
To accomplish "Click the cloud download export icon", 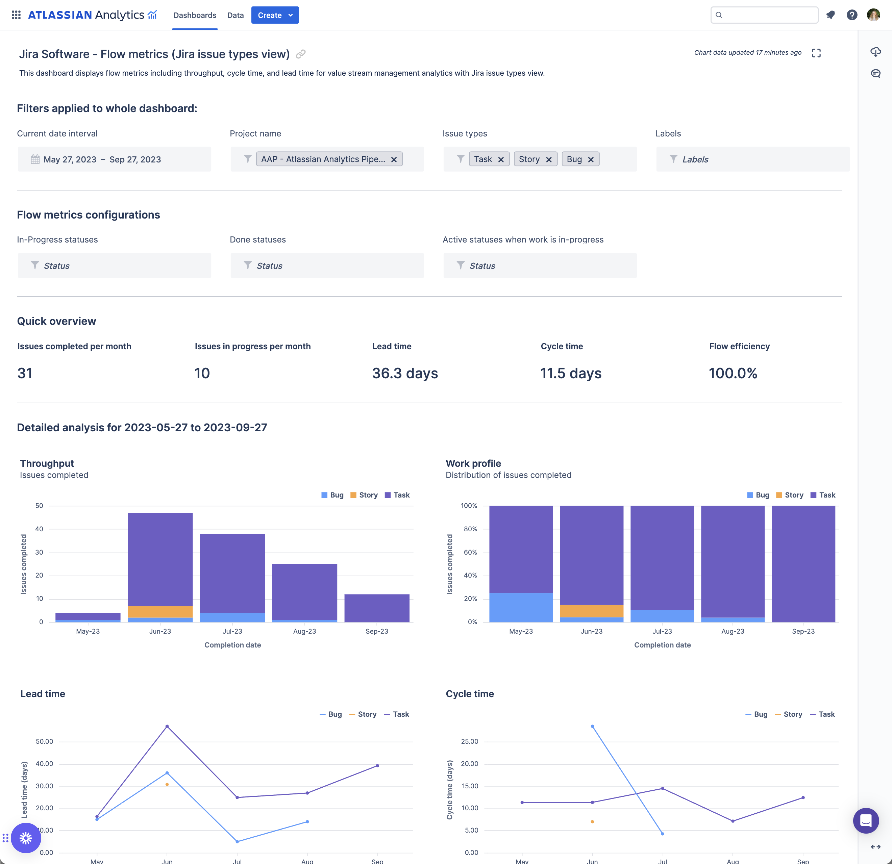I will coord(876,52).
